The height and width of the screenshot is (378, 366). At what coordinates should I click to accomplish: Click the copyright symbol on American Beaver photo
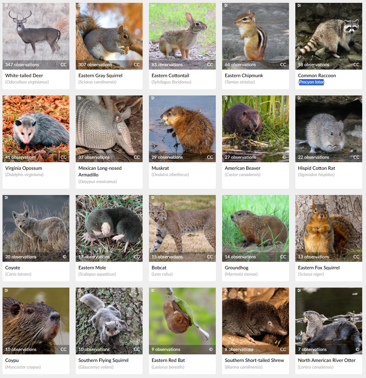pos(284,157)
